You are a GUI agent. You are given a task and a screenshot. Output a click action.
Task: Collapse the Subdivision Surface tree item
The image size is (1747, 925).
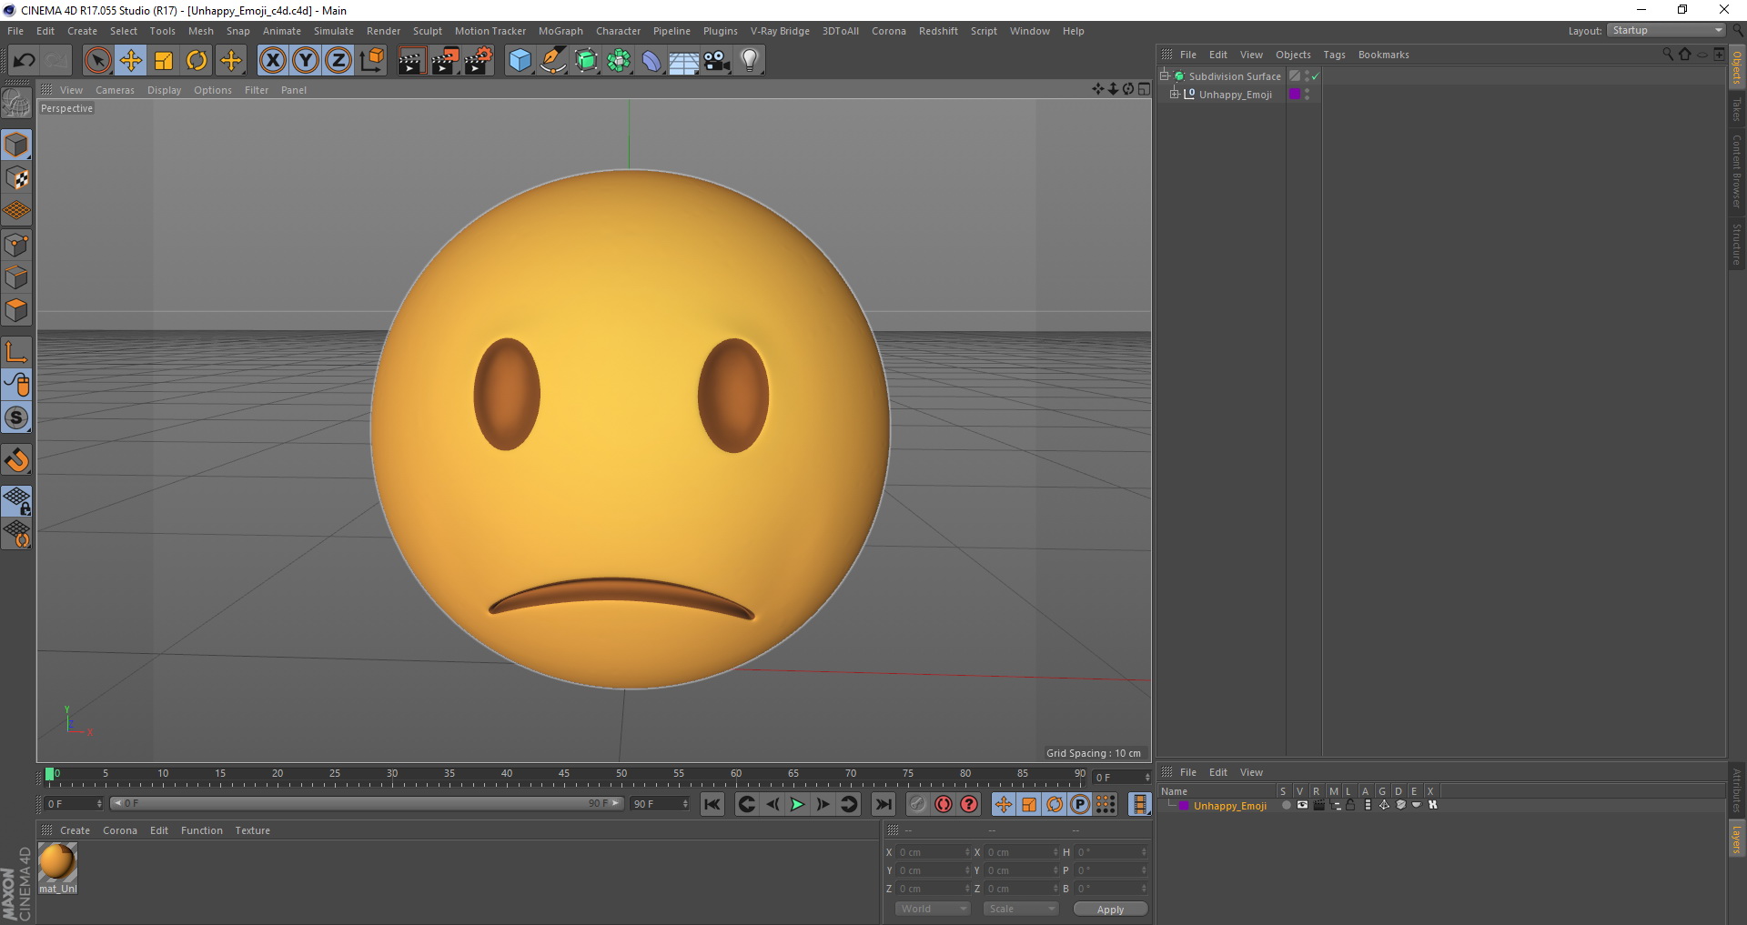[x=1164, y=75]
